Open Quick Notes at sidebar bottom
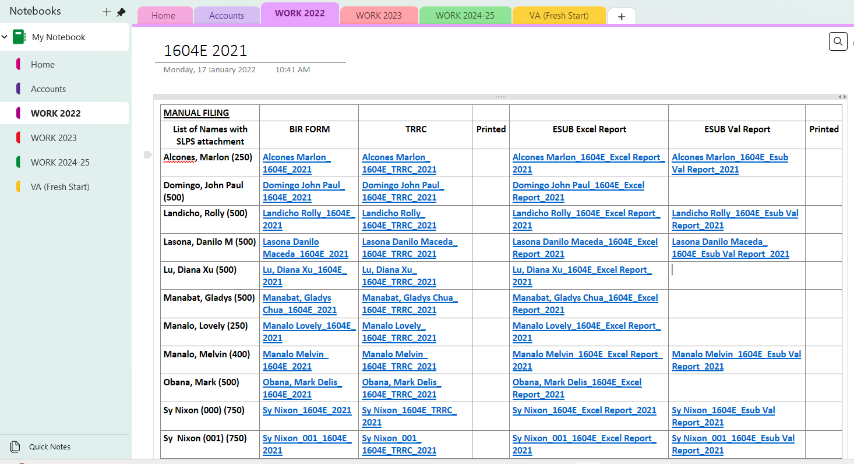Image resolution: width=854 pixels, height=464 pixels. (50, 447)
